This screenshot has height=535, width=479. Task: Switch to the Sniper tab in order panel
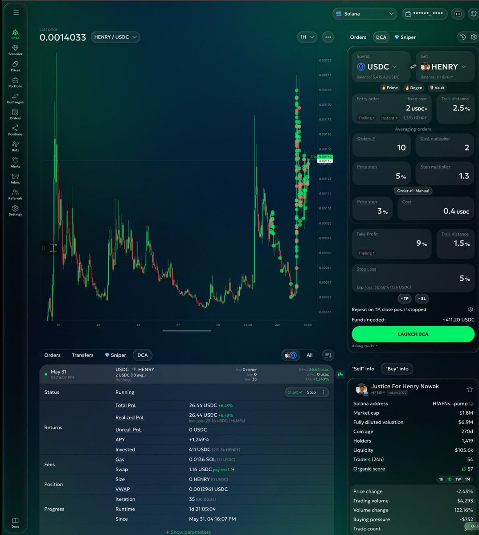tap(405, 37)
